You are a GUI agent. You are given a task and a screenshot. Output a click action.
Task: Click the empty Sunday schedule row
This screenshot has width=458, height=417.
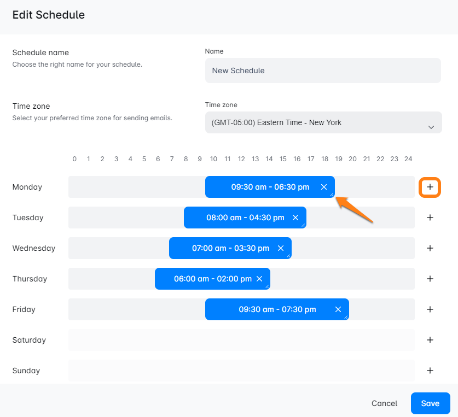tap(241, 371)
